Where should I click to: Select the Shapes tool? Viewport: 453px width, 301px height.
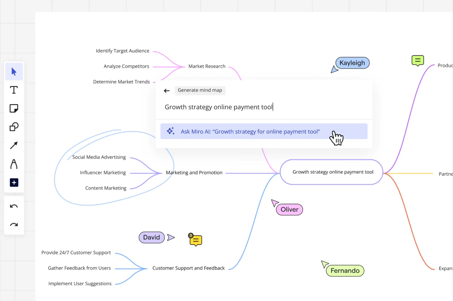[x=14, y=127]
